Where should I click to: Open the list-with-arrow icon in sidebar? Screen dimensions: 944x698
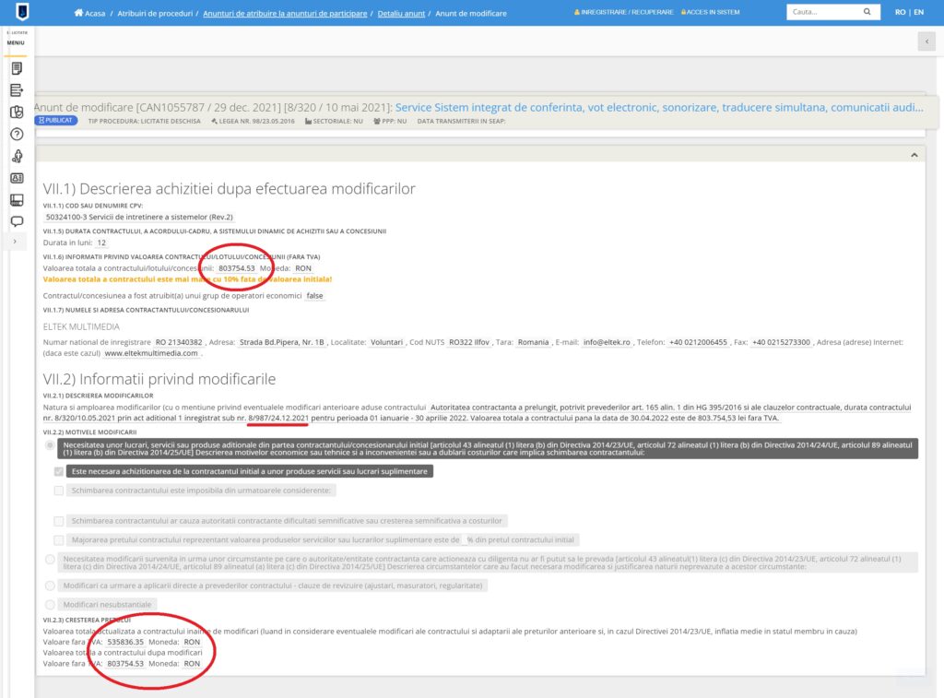point(17,90)
